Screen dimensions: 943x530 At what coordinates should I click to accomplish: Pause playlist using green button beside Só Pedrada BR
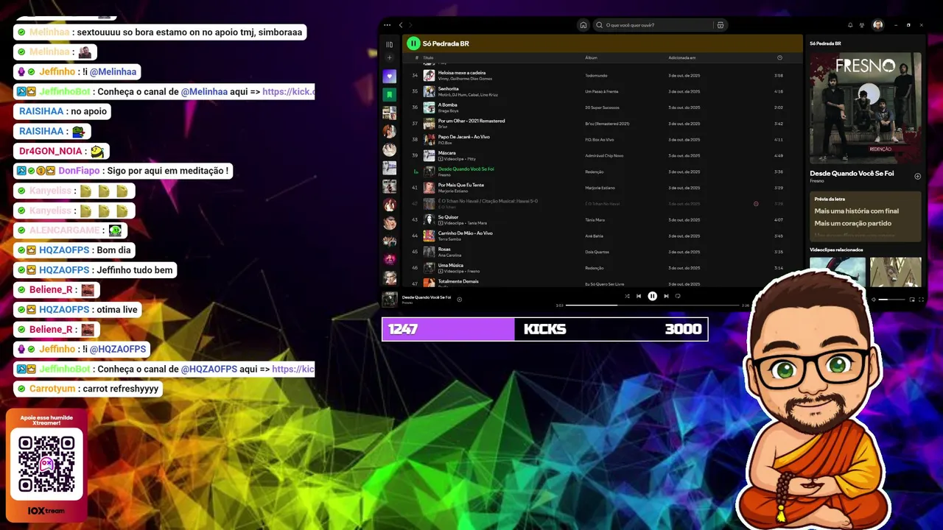point(413,43)
